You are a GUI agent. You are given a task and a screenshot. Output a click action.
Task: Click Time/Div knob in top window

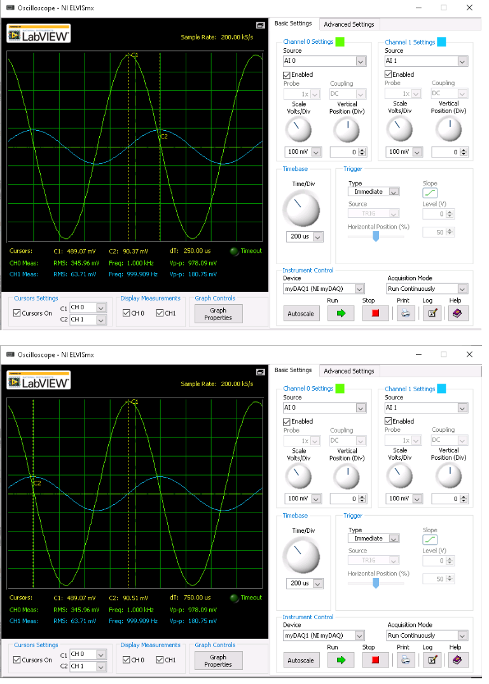coord(301,210)
